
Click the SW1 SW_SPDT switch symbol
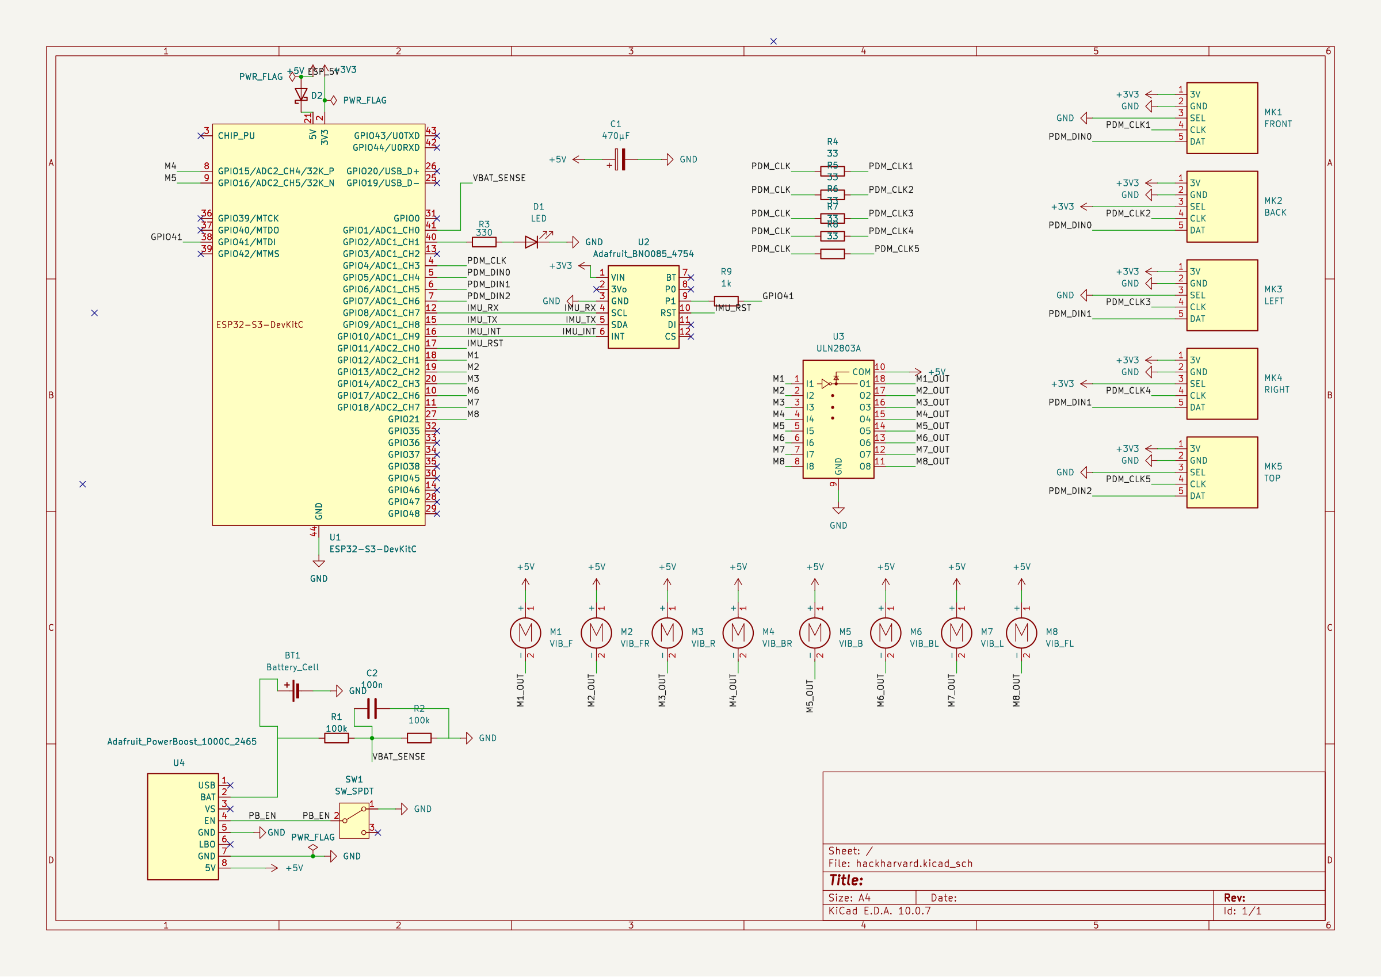click(354, 820)
